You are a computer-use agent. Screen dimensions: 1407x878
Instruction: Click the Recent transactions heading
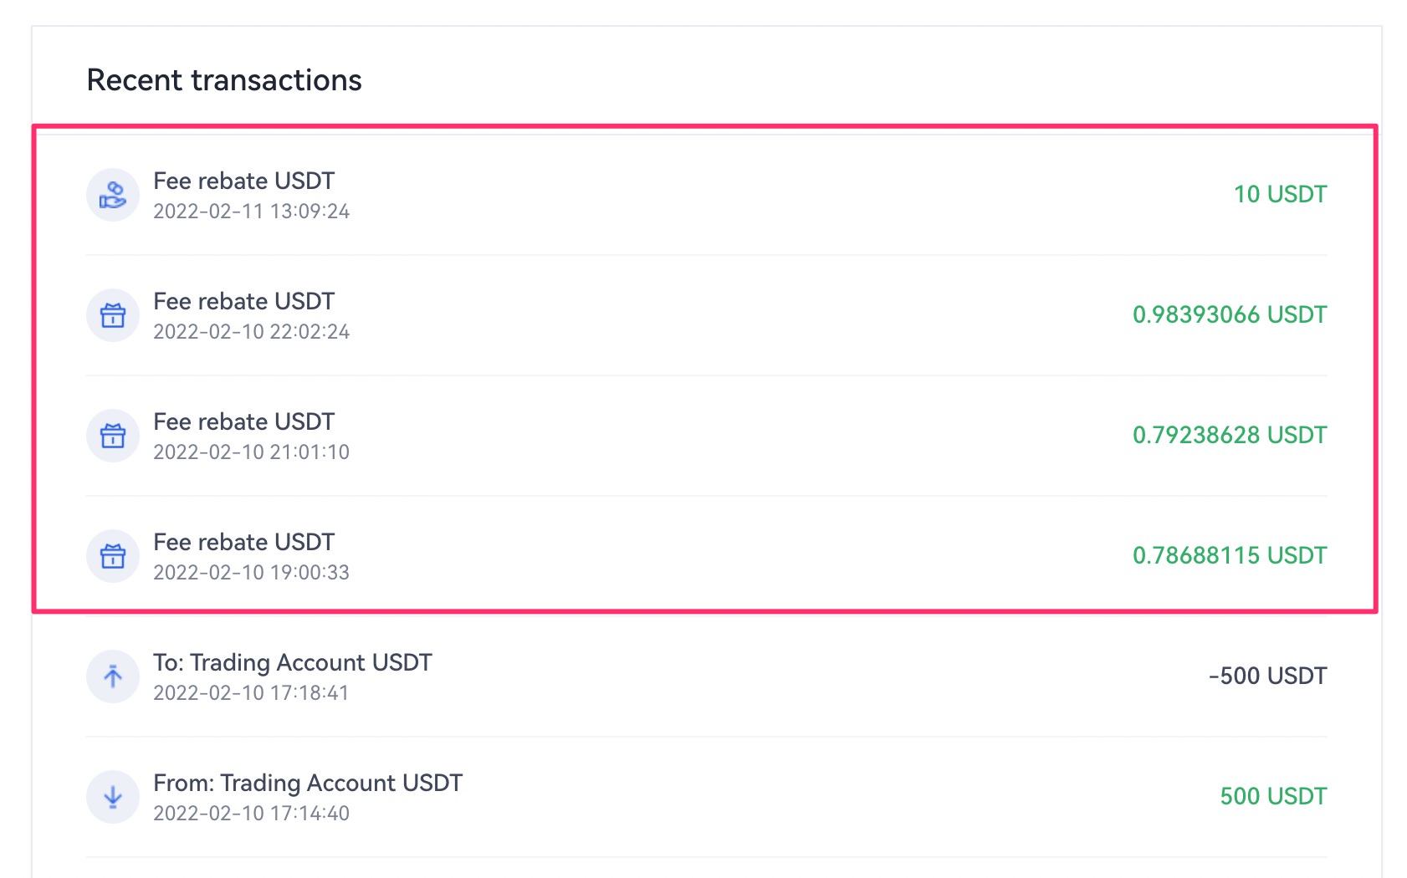coord(224,80)
